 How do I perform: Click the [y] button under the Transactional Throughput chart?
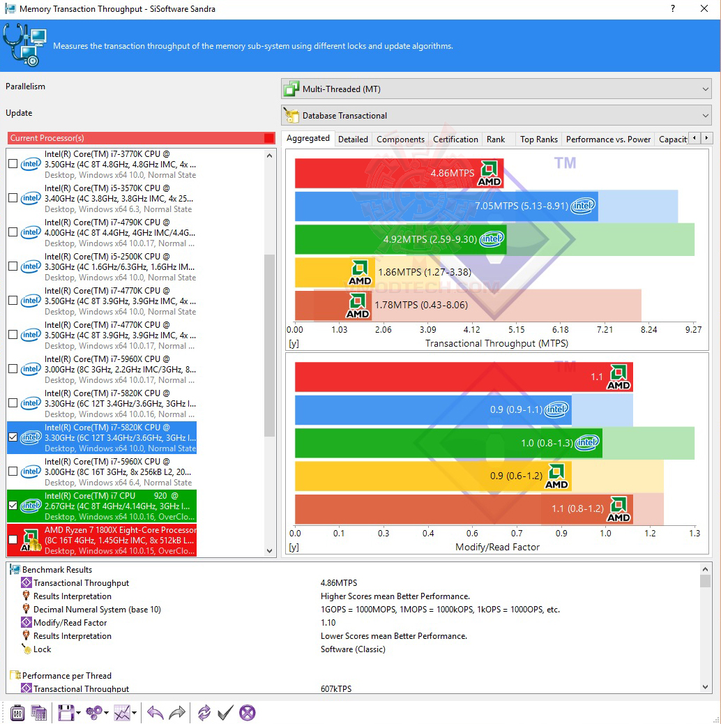(294, 344)
